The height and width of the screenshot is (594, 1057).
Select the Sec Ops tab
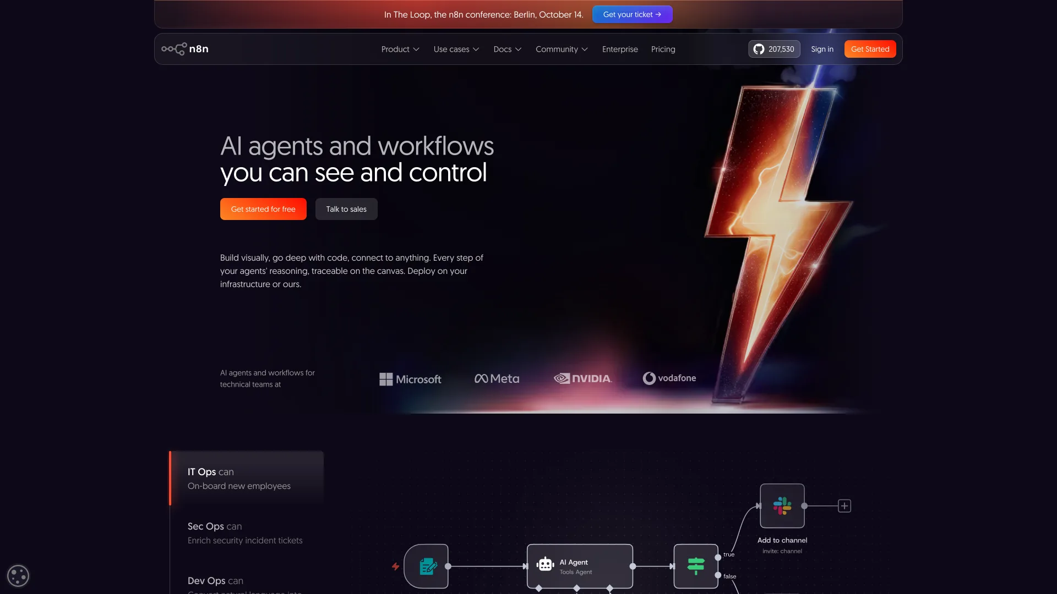coord(247,533)
